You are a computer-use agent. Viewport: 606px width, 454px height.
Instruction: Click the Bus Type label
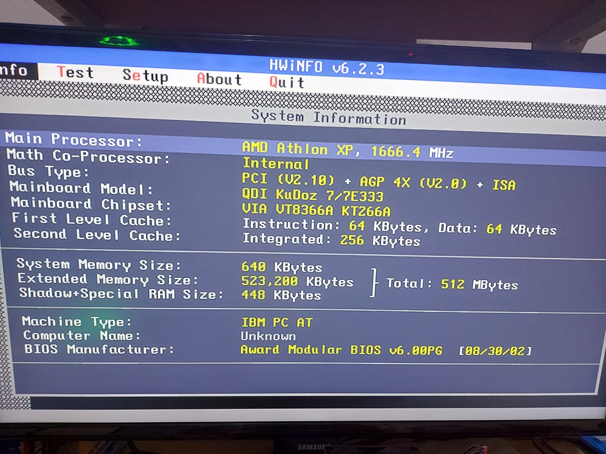pyautogui.click(x=48, y=172)
